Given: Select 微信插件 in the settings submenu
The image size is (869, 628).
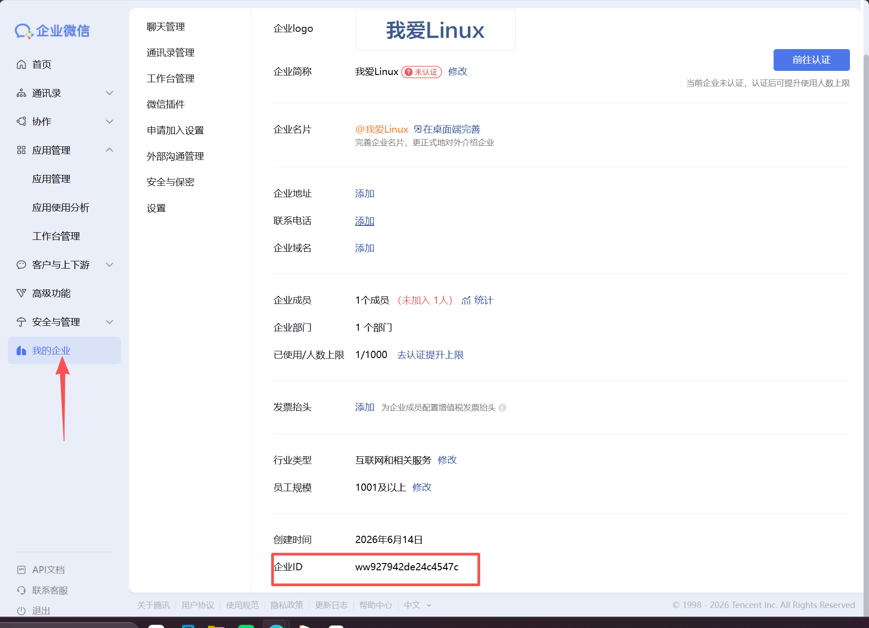Looking at the screenshot, I should (166, 105).
